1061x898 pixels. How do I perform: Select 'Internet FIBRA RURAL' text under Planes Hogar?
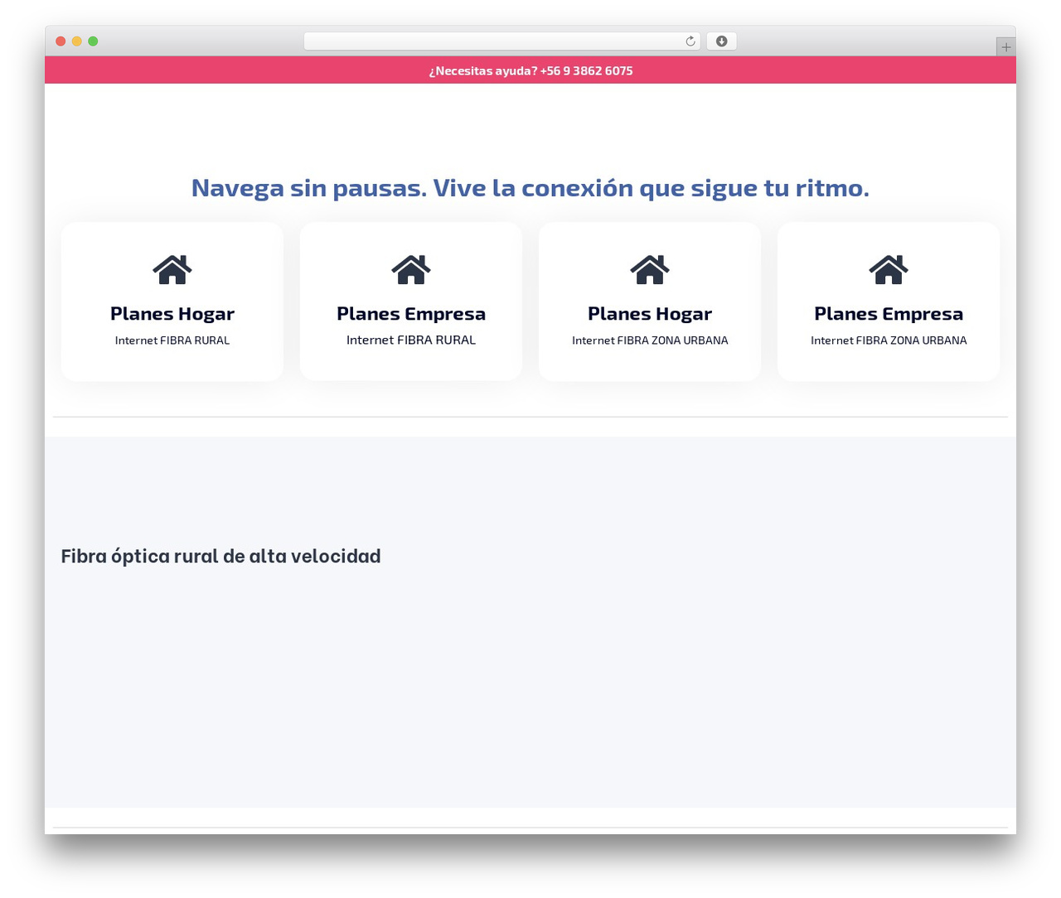coord(172,340)
